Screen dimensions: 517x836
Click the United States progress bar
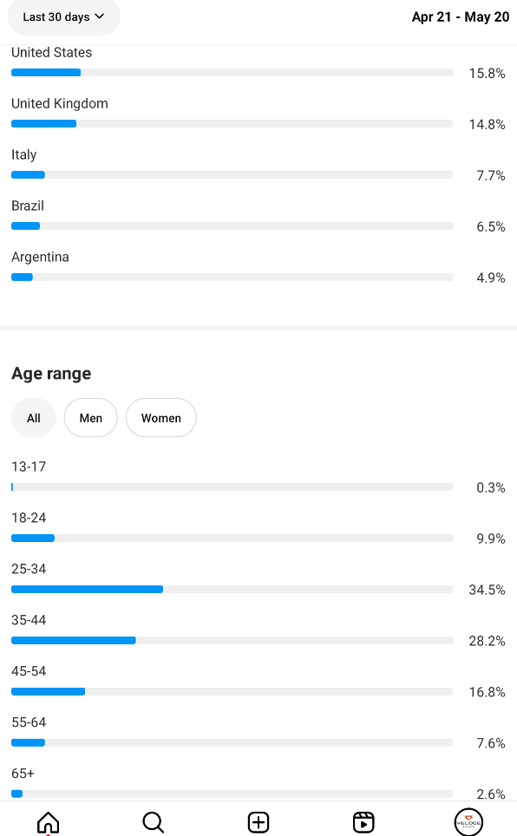pyautogui.click(x=232, y=73)
